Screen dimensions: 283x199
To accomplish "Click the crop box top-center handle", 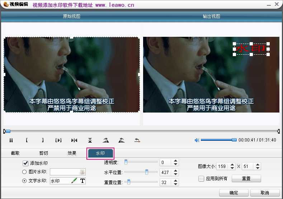I will (72, 37).
